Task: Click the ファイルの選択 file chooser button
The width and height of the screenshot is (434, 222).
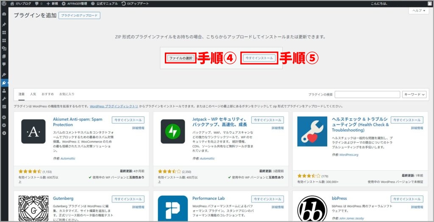Action: 181,58
